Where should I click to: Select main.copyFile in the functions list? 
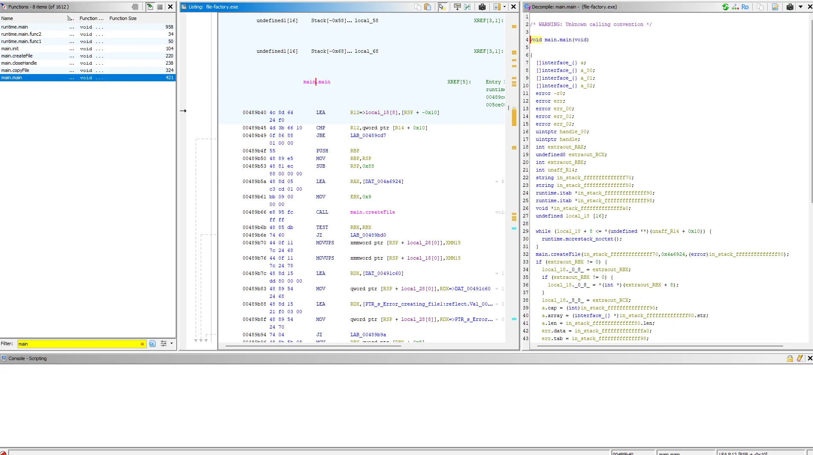[15, 70]
